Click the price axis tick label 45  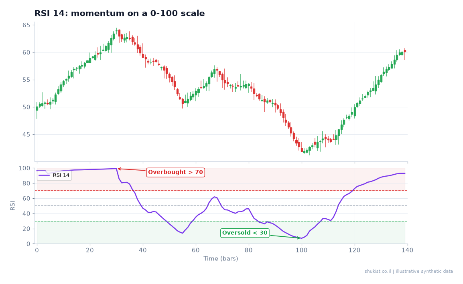point(26,135)
